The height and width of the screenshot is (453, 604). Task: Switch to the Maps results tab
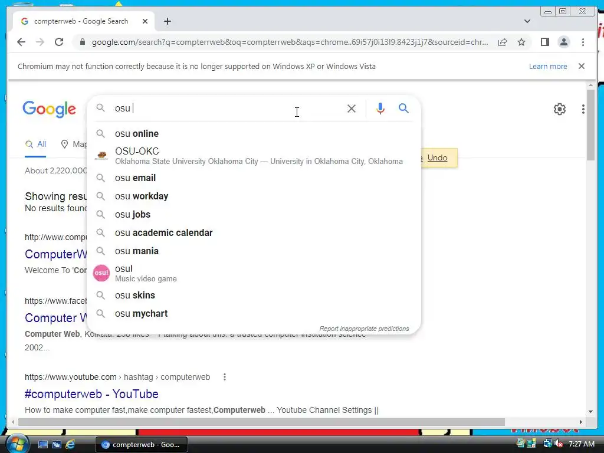(x=74, y=145)
